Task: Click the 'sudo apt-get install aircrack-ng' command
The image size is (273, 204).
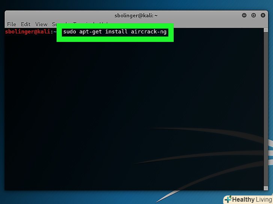Action: tap(115, 32)
